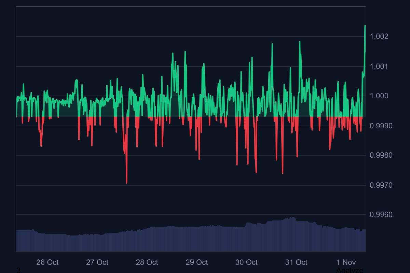Select the 26 Oct axis label
410x273 pixels.
(x=48, y=262)
